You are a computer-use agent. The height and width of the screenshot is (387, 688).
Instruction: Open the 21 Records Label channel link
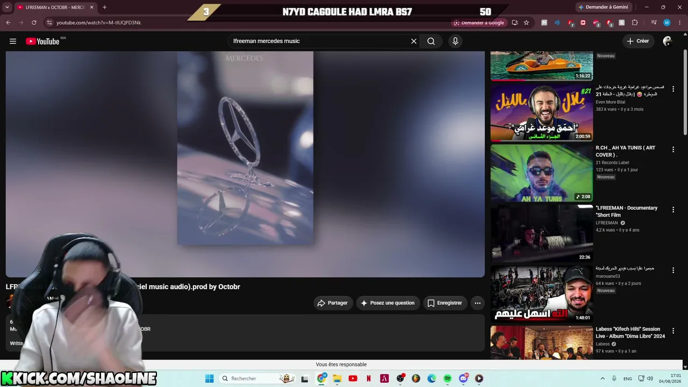pos(612,163)
